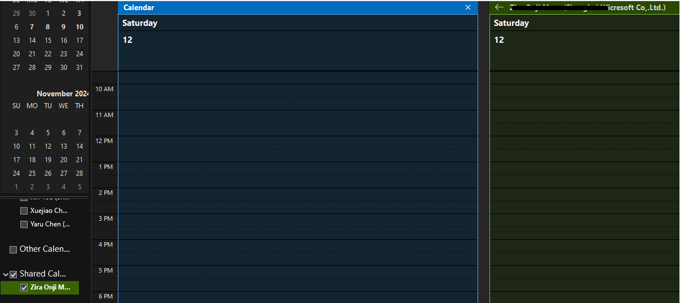Pick October 3 in the mini calendar
680x303 pixels.
80,13
